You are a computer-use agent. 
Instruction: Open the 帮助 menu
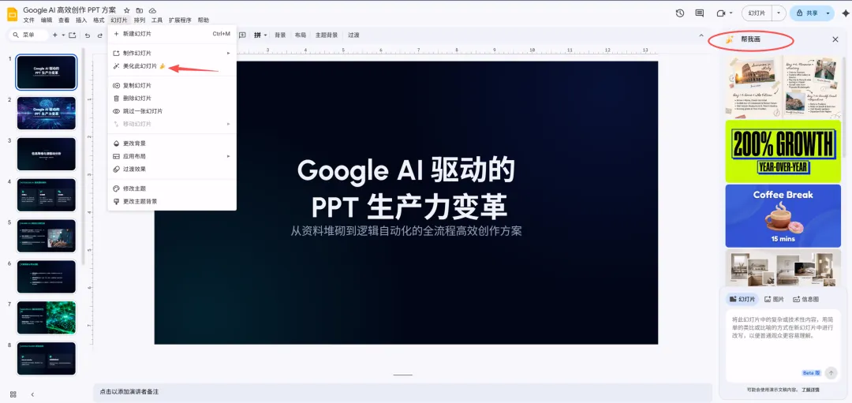pos(204,20)
